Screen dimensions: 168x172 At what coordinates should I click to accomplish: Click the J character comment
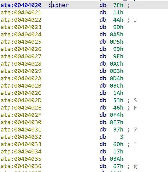135,20
